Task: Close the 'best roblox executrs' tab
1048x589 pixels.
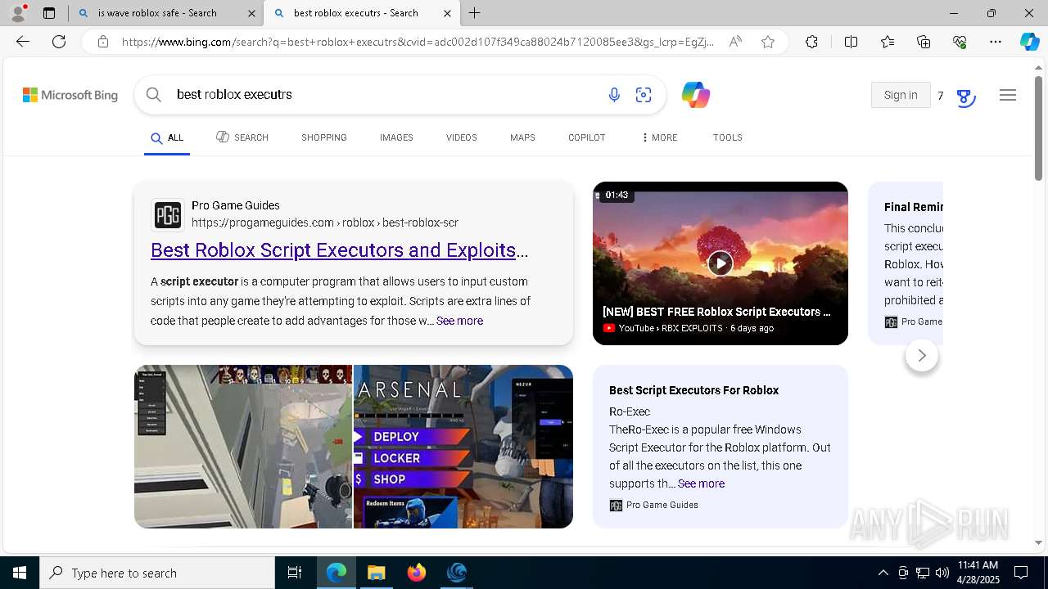Action: (x=447, y=13)
